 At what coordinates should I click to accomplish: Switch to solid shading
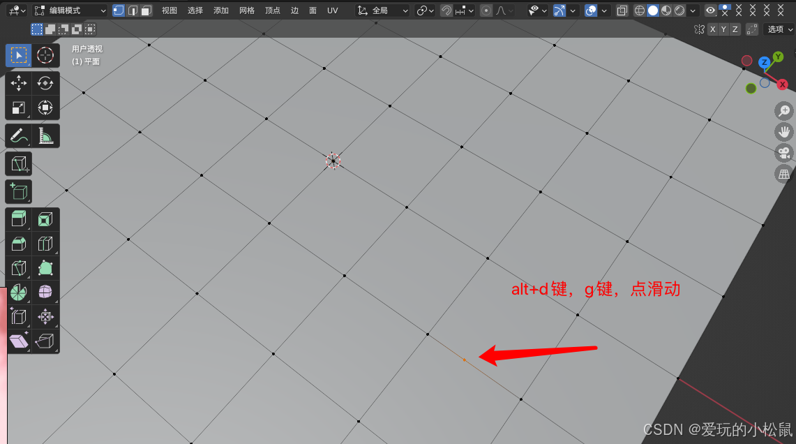(x=653, y=10)
